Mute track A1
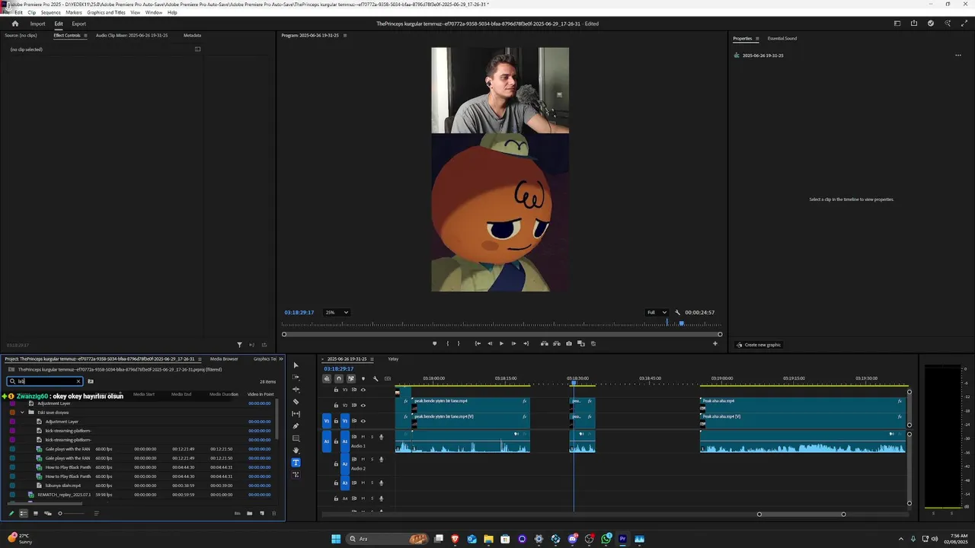Viewport: 975px width, 548px height. pos(363,437)
